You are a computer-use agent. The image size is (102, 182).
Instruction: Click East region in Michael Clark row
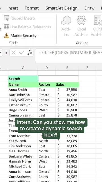pos(42,166)
